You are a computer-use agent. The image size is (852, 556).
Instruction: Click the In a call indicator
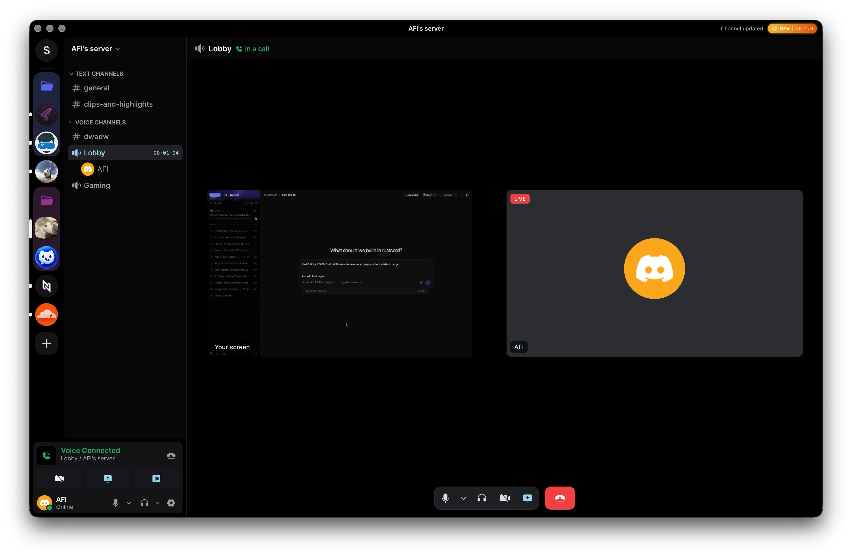[253, 49]
